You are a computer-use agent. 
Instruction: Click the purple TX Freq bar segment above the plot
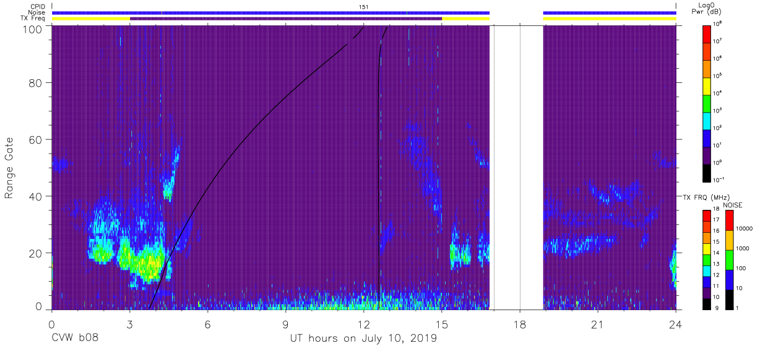point(286,19)
